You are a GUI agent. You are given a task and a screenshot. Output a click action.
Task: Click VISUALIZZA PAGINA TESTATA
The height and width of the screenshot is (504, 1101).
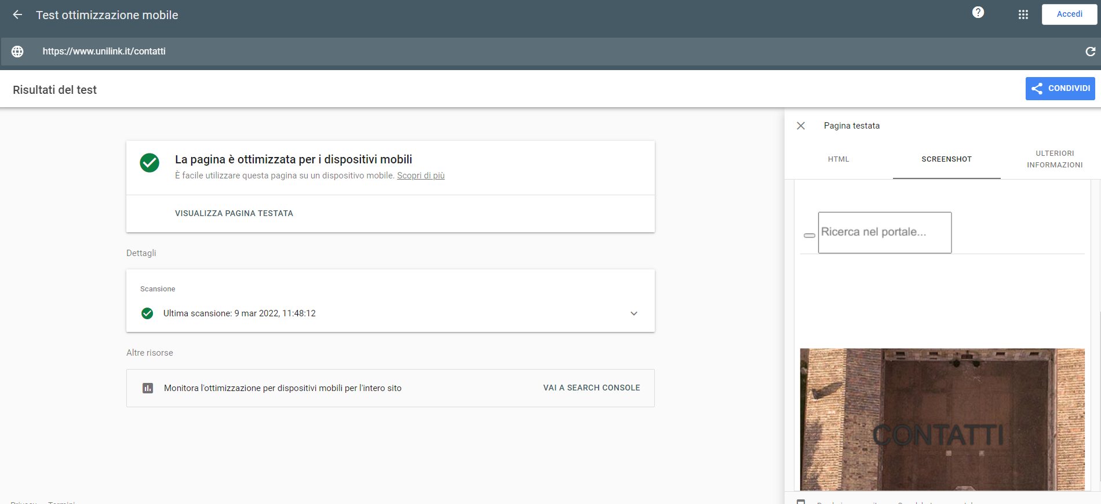(x=234, y=213)
